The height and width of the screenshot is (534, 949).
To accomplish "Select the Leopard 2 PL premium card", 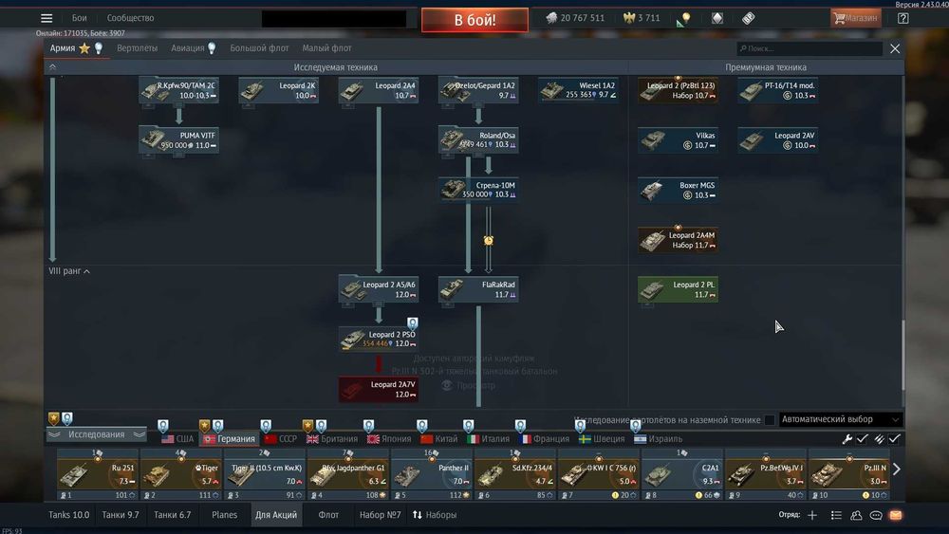I will (678, 289).
